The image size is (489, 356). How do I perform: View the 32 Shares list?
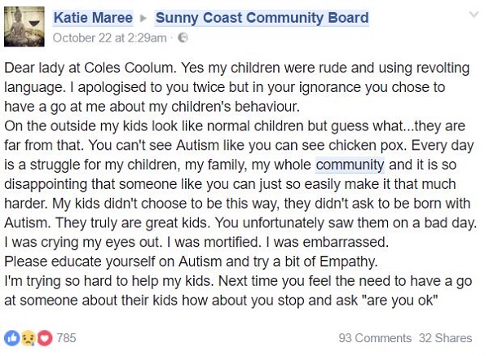[x=445, y=338]
